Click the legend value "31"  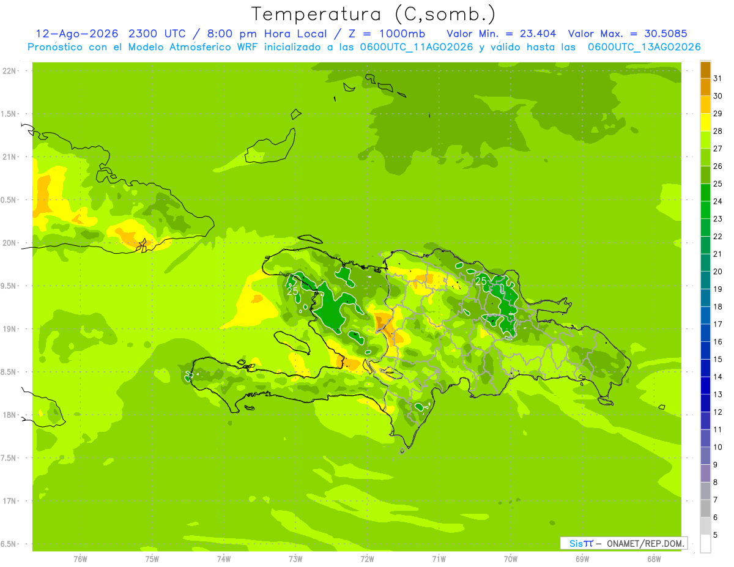(x=718, y=78)
